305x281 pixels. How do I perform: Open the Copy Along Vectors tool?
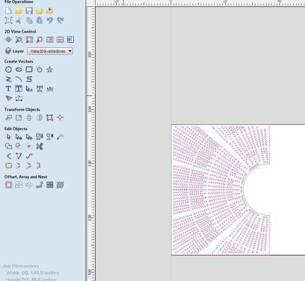[39, 185]
